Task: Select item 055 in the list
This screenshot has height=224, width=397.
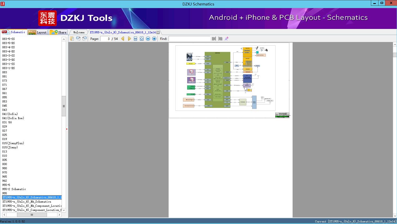Action: point(5,97)
